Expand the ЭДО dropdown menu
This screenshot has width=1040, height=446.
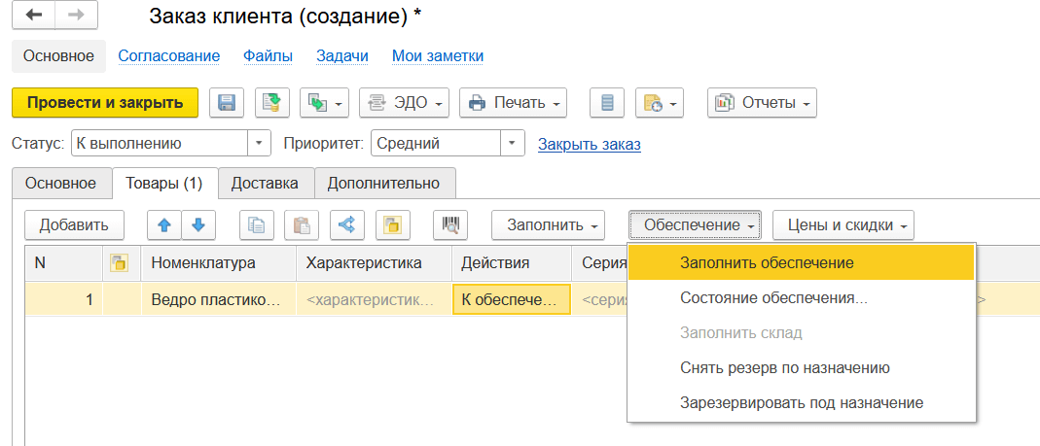[404, 102]
